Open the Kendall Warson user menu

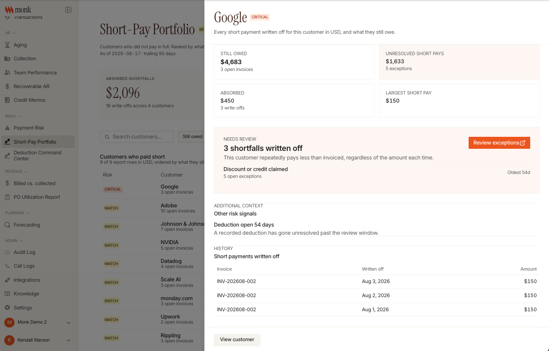pos(68,340)
